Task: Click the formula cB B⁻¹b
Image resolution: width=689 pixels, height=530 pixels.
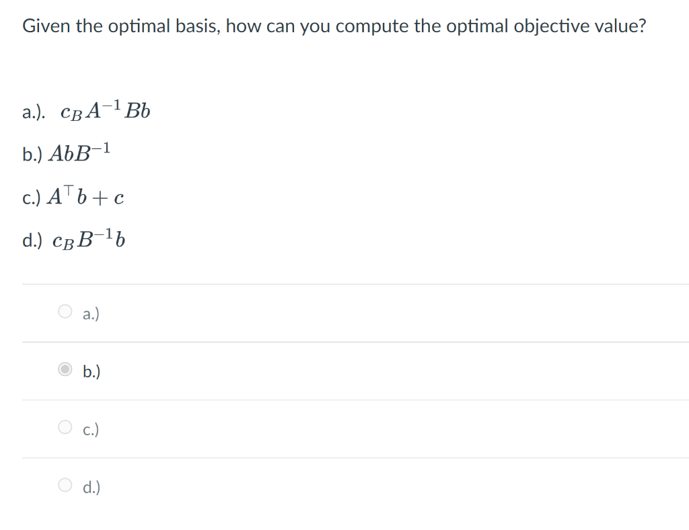Action: tap(89, 239)
